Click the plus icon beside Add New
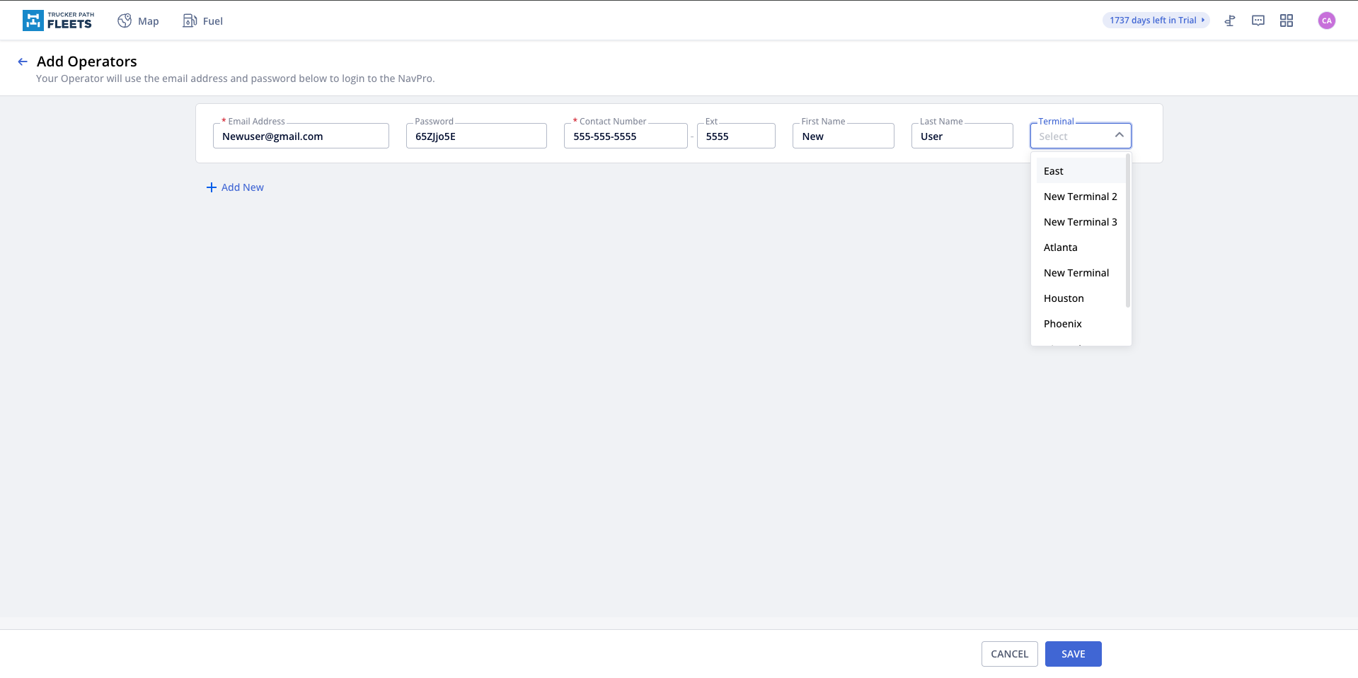The width and height of the screenshot is (1358, 678). (211, 187)
